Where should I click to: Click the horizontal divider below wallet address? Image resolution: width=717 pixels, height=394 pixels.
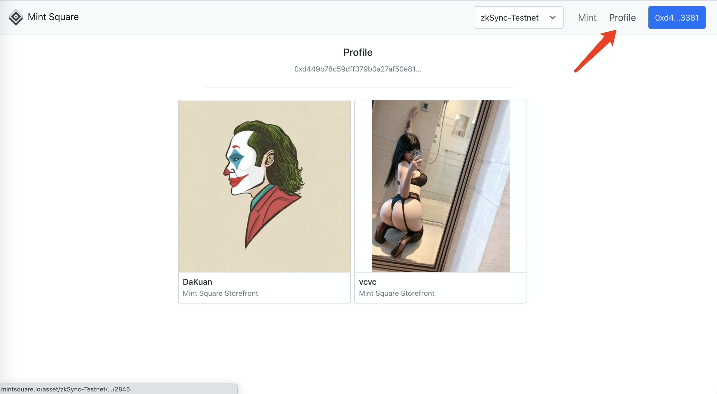(x=358, y=87)
